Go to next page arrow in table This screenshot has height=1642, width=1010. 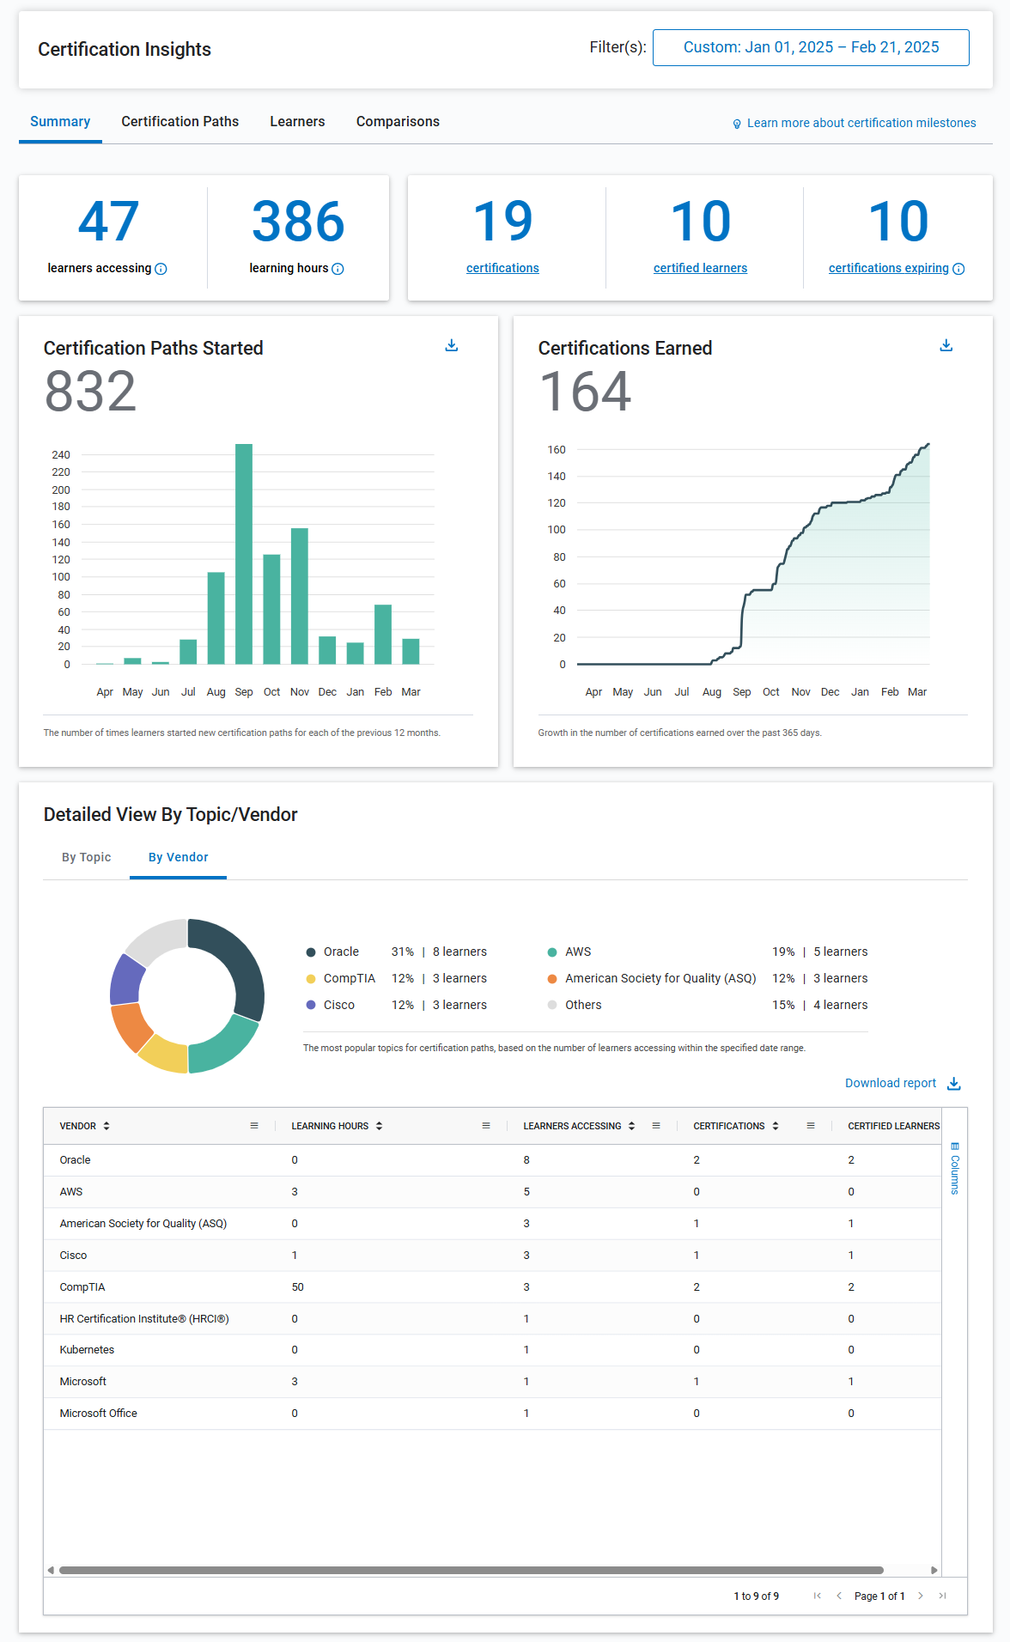pos(921,1596)
